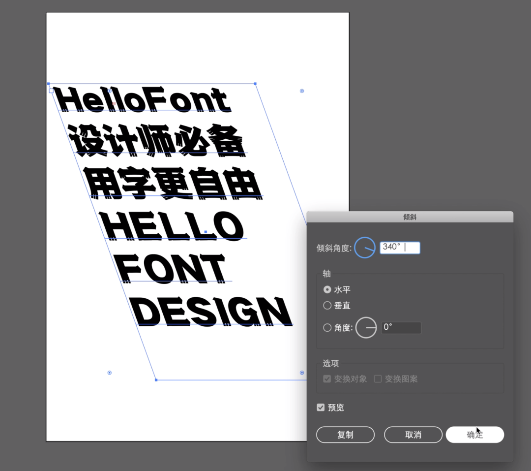531x471 pixels.
Task: Uncheck the 预览 preview checkbox
Action: [321, 408]
